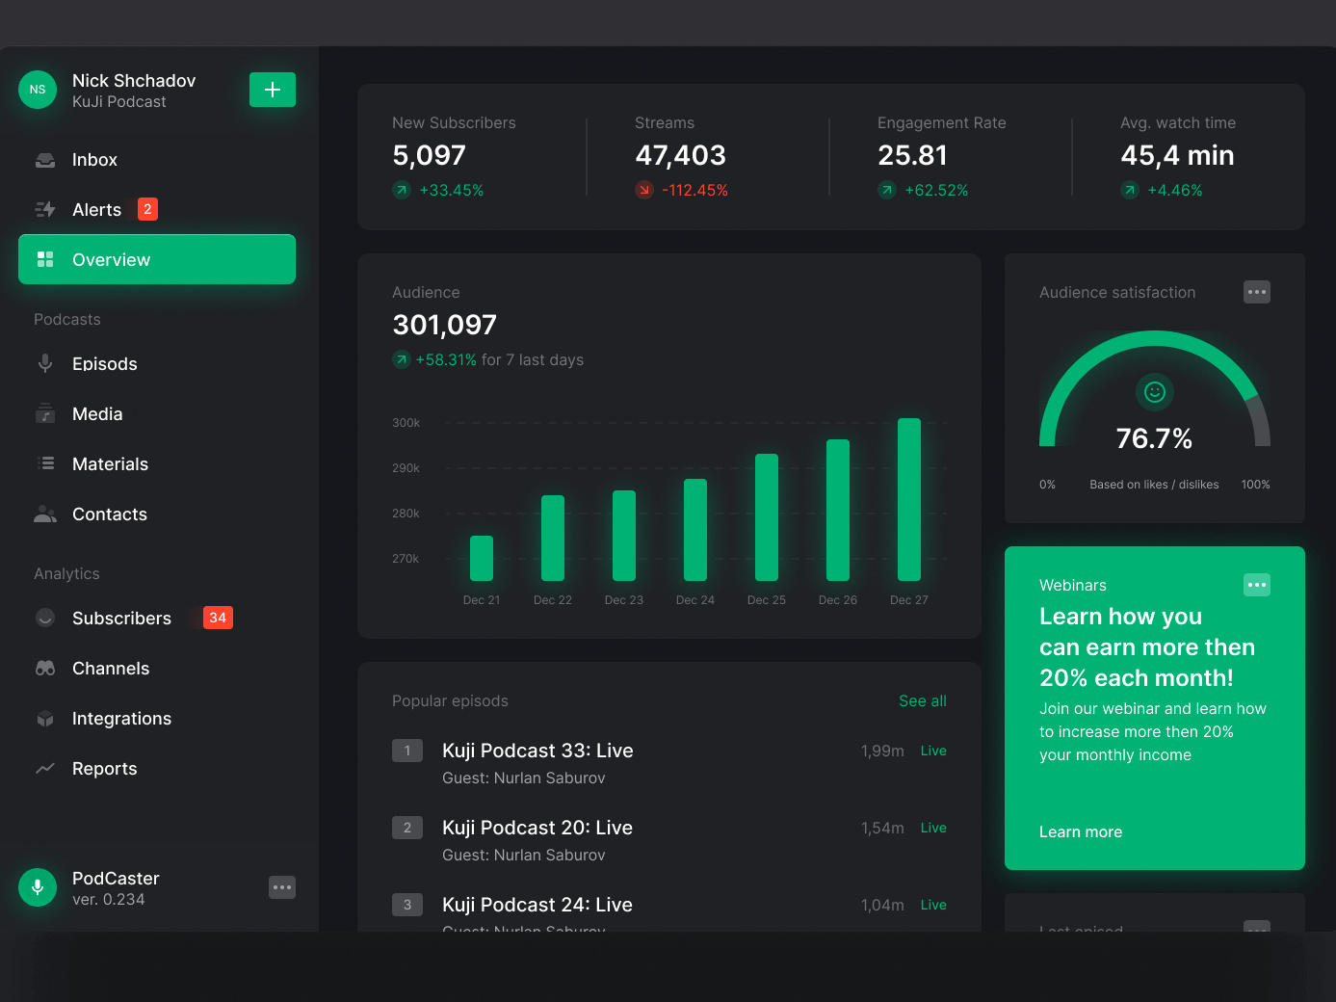Select the Alerts icon with notification badge
The image size is (1336, 1002).
45,209
